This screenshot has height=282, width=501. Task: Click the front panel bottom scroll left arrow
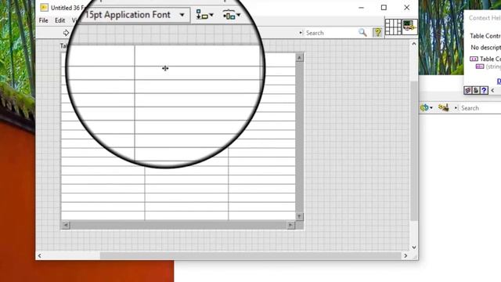(40, 256)
